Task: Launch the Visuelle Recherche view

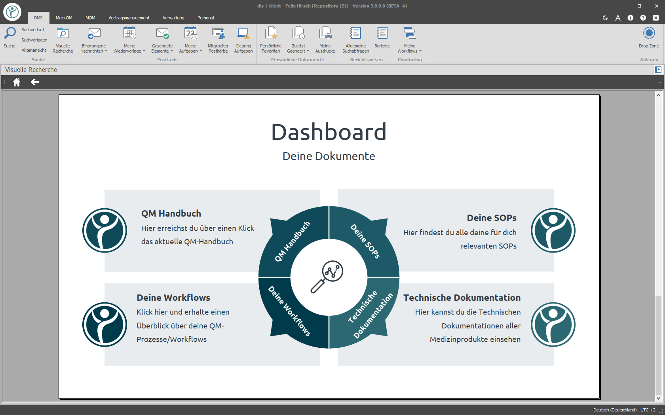Action: (63, 40)
